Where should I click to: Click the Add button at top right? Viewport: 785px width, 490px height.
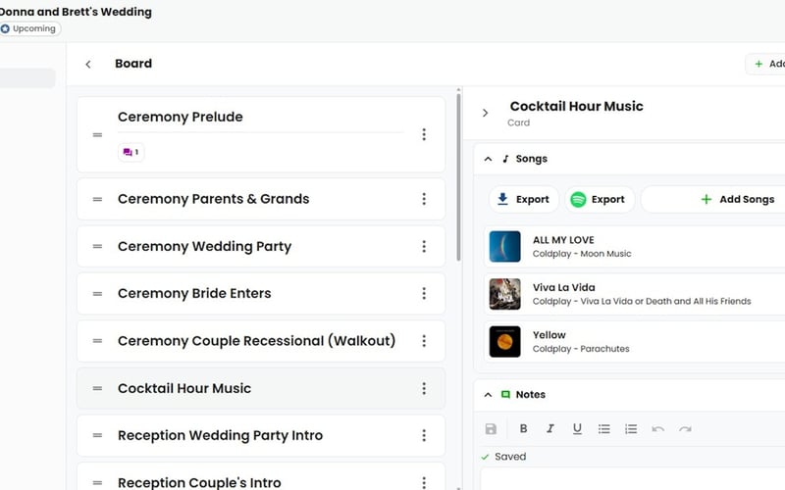(x=766, y=64)
